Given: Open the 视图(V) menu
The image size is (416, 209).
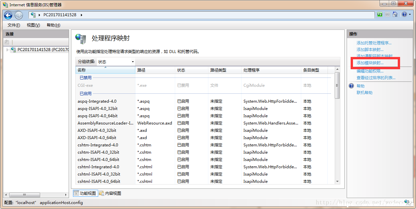Looking at the screenshot, I should [x=33, y=25].
